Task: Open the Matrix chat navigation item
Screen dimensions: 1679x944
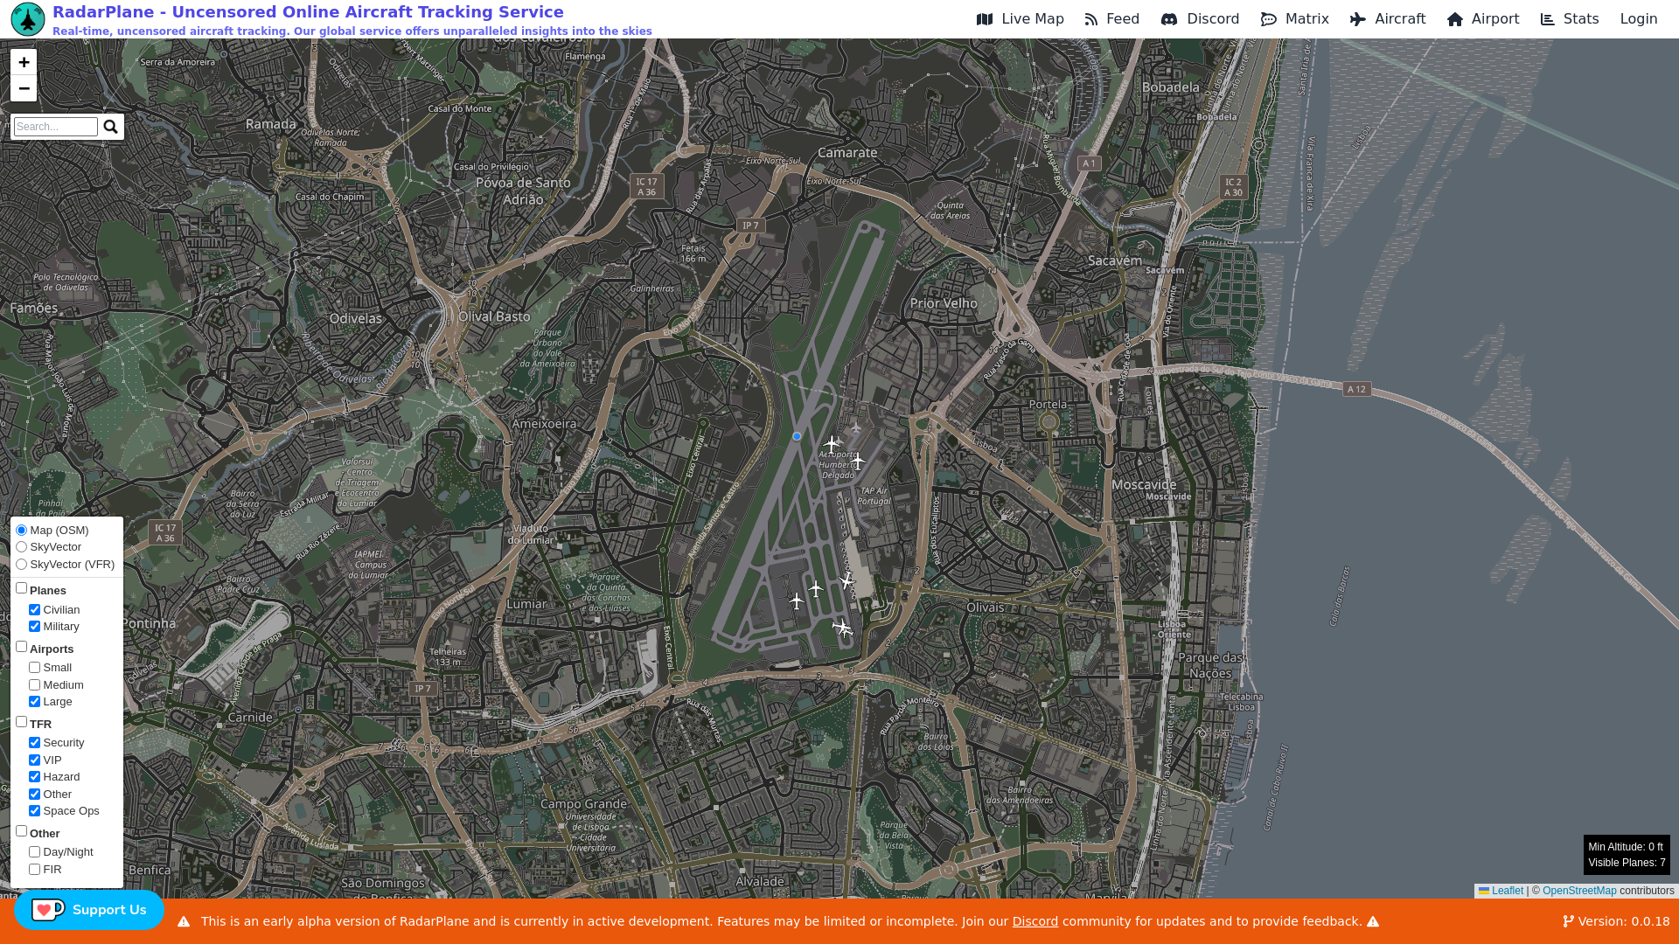Action: click(1294, 19)
